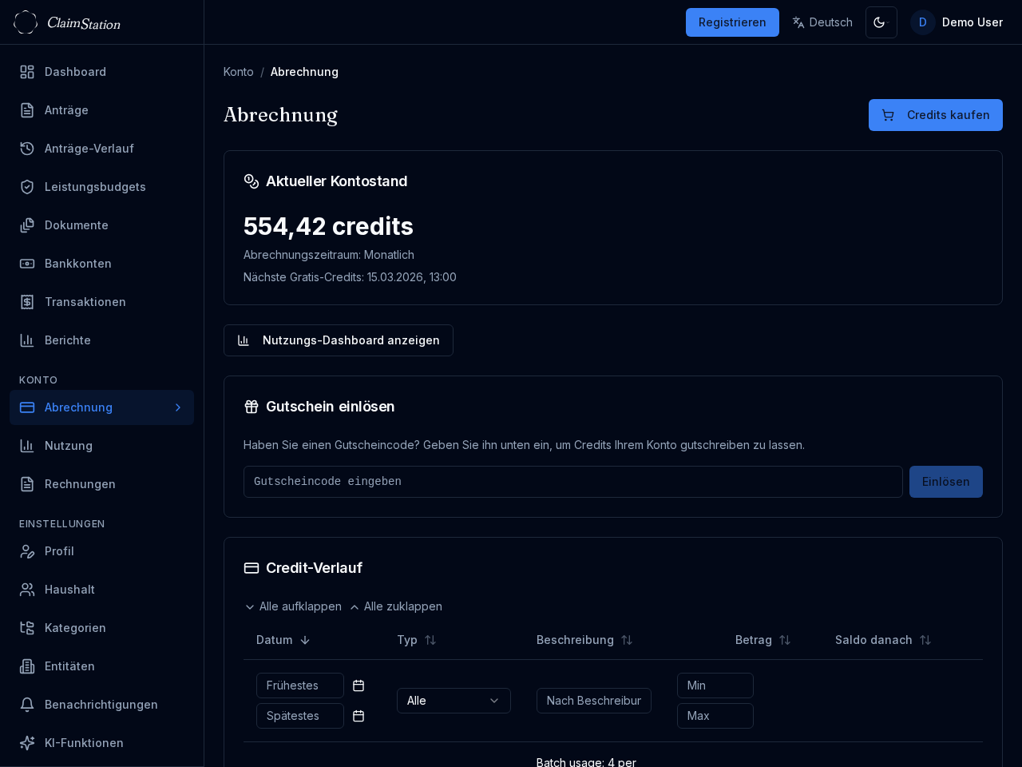
Task: Expand all rows via Alle aufklappen
Action: coord(293,606)
